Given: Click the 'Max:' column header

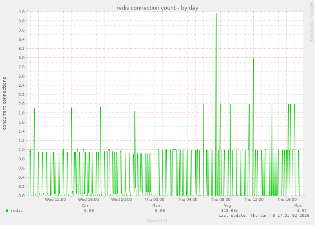Looking at the screenshot, I should tap(299, 206).
